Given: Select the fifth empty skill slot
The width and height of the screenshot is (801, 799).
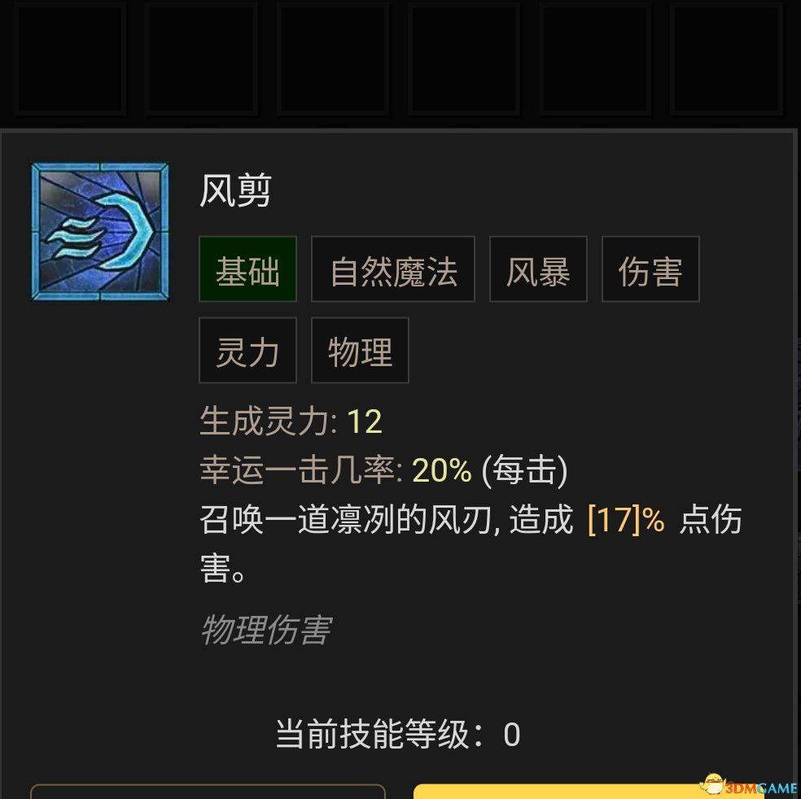Looking at the screenshot, I should click(x=595, y=58).
